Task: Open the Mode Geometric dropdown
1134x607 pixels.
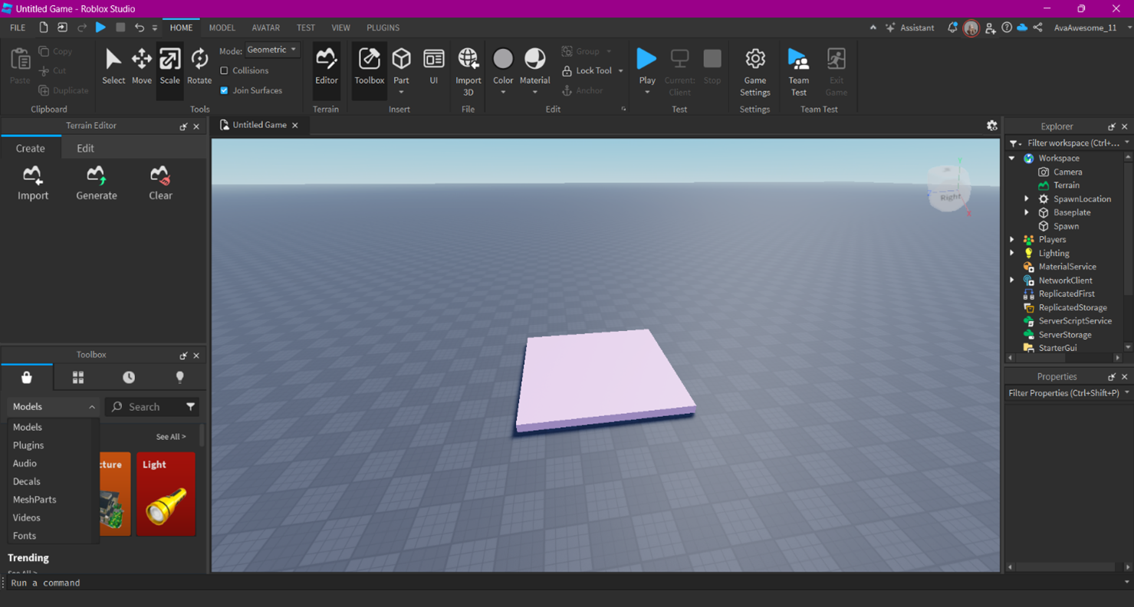Action: (272, 50)
